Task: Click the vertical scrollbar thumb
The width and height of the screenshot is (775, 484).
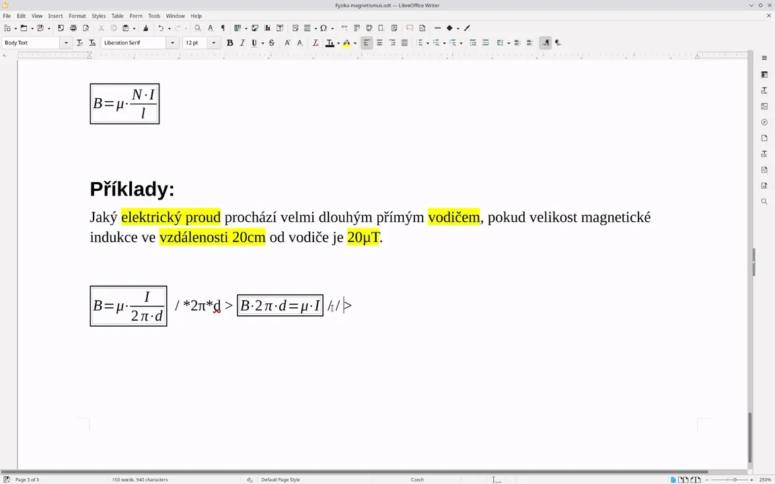Action: (750, 437)
